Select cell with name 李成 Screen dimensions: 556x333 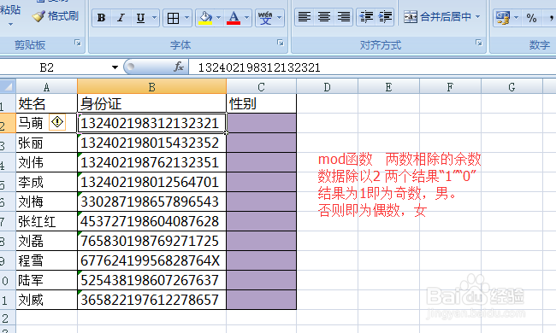point(46,182)
